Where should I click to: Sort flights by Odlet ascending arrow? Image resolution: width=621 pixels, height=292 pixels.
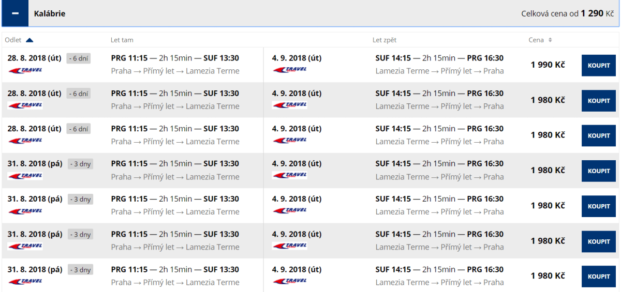(29, 40)
